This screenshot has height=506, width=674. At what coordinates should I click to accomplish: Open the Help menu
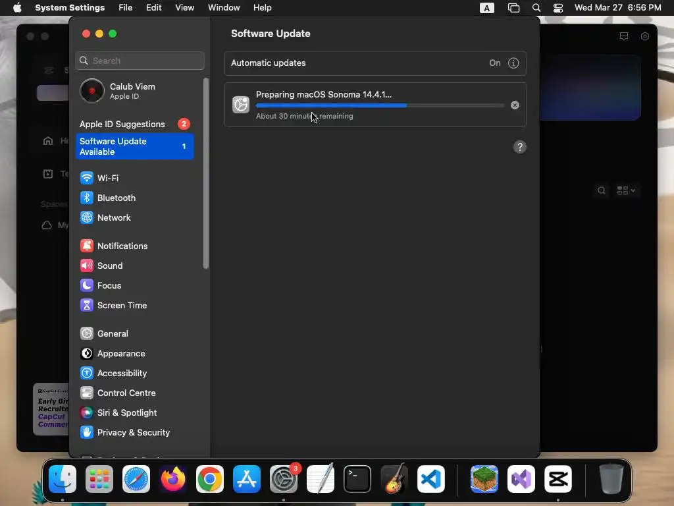click(262, 8)
